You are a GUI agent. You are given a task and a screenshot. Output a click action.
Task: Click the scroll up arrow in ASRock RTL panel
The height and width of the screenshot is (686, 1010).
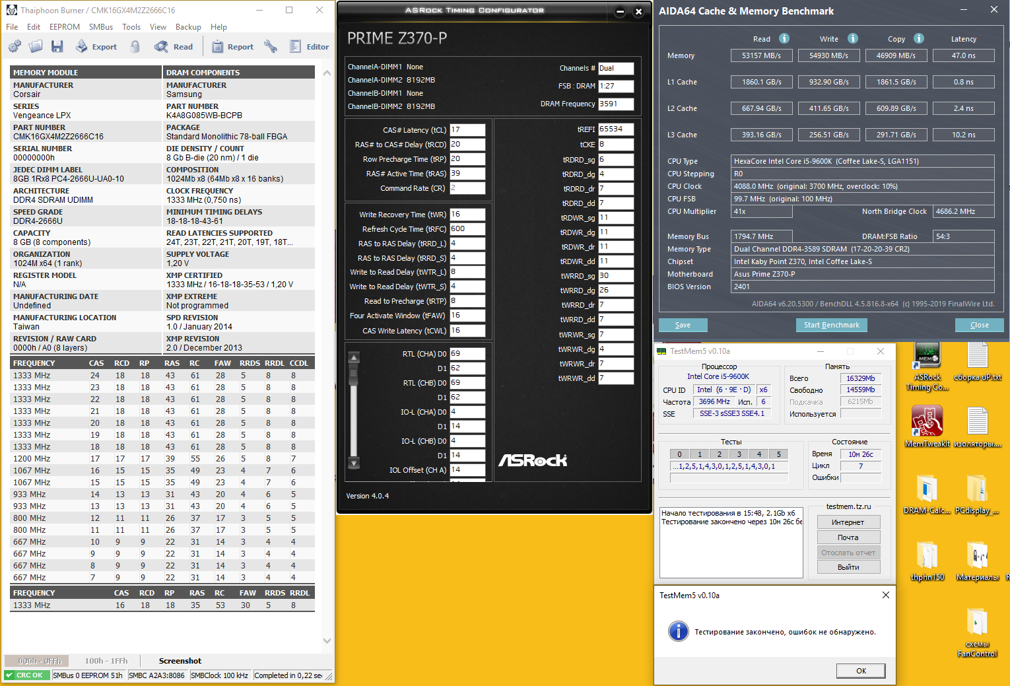[x=354, y=357]
